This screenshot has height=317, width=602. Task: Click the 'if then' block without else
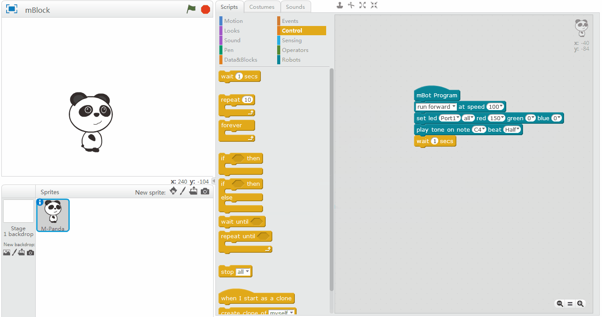241,164
